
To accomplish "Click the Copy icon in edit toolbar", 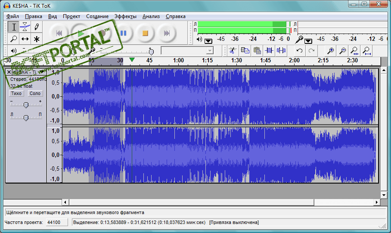I will click(x=245, y=51).
